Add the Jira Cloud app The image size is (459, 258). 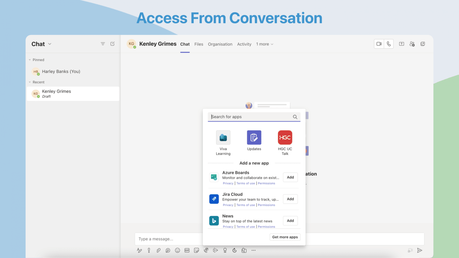point(290,199)
